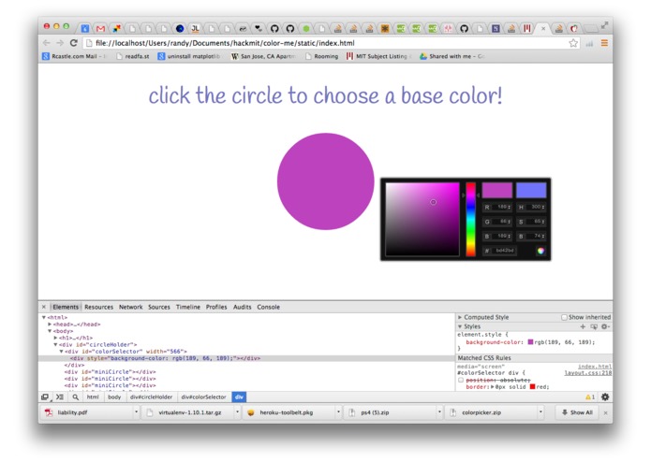651x462 pixels.
Task: Click the saturation gradient square in picker
Action: (422, 219)
